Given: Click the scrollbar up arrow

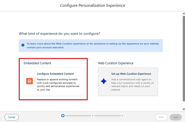Looking at the screenshot, I should [184, 13].
